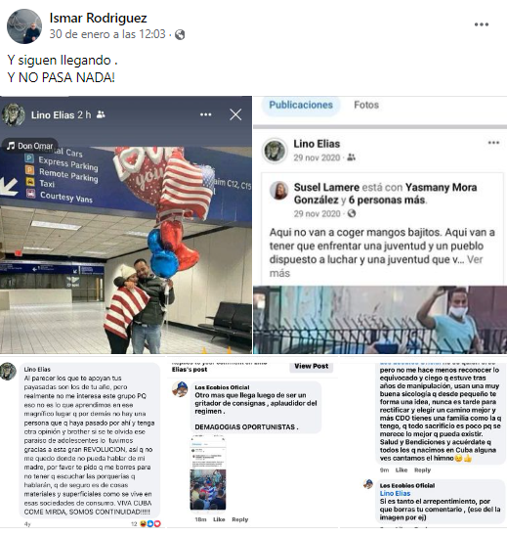Close the Lino Elias story viewer

point(235,114)
